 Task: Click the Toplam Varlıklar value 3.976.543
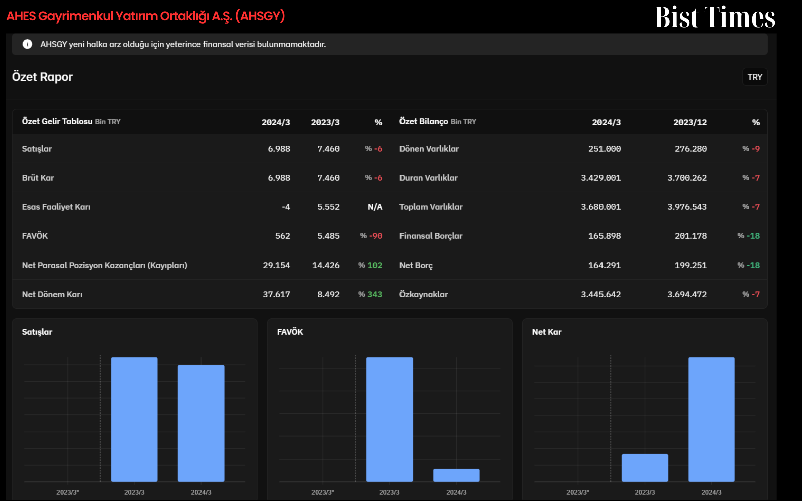pos(687,207)
